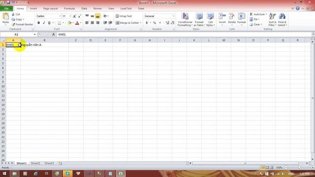Click the Copy command
This screenshot has height=177, width=315.
(x=18, y=19)
